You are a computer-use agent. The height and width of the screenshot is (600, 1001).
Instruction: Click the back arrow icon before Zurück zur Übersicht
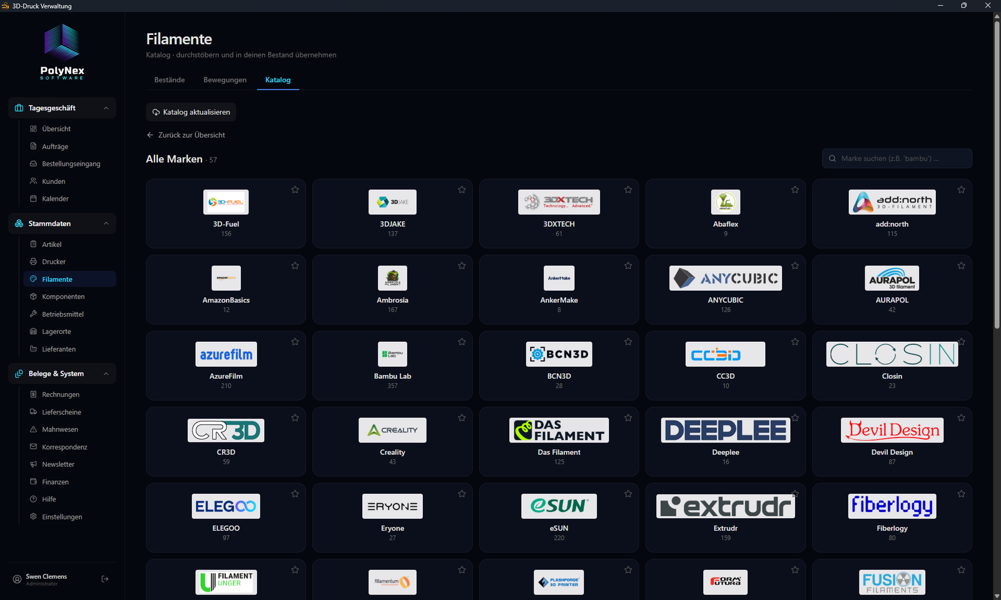coord(150,135)
